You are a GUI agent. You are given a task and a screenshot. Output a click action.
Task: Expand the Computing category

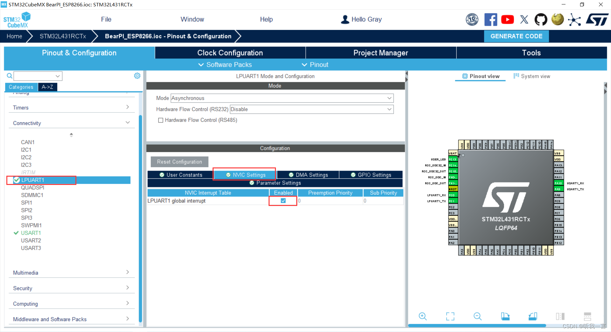tap(72, 304)
